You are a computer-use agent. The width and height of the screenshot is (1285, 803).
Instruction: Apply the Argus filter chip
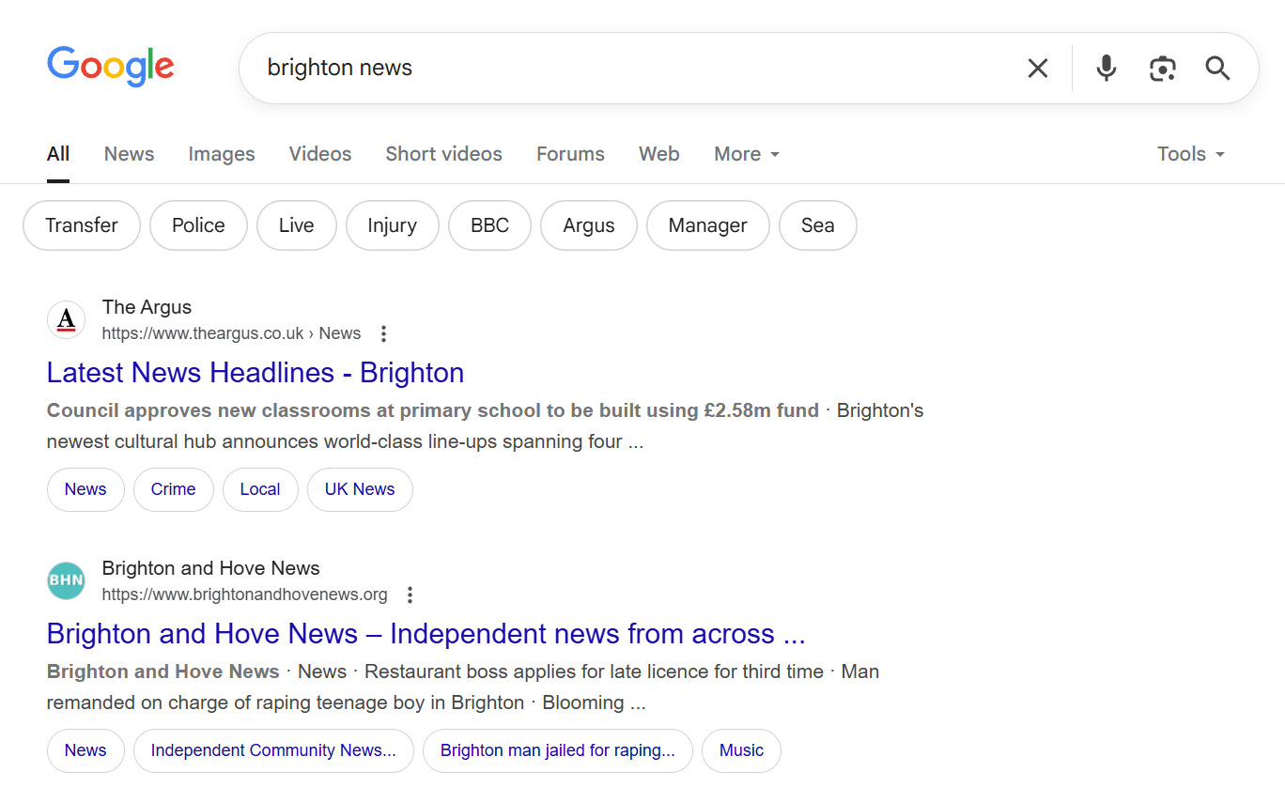click(589, 225)
